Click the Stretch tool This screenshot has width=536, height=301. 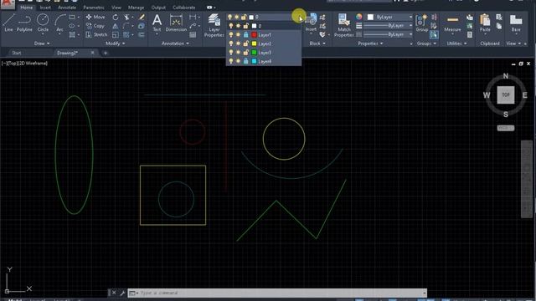tap(96, 35)
